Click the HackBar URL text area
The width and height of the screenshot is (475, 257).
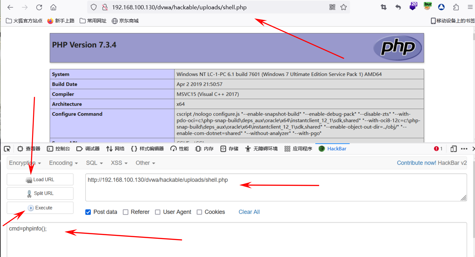(x=276, y=187)
